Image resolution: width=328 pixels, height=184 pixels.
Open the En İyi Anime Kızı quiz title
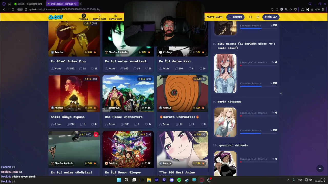point(175,61)
